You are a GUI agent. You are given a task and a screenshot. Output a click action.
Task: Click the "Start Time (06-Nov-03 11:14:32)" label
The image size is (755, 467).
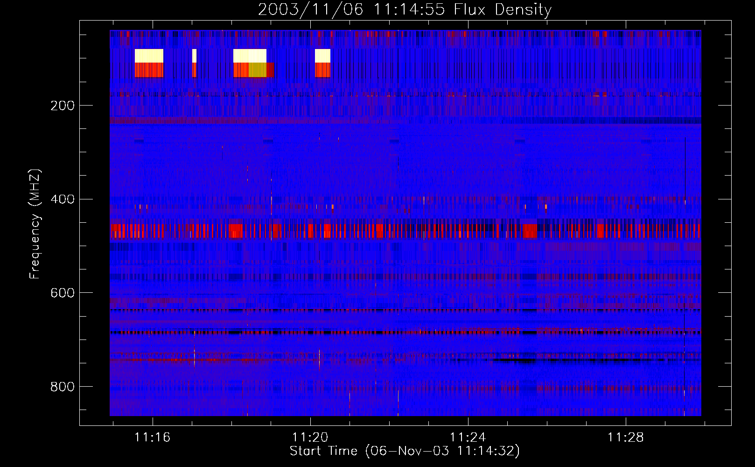pyautogui.click(x=405, y=451)
